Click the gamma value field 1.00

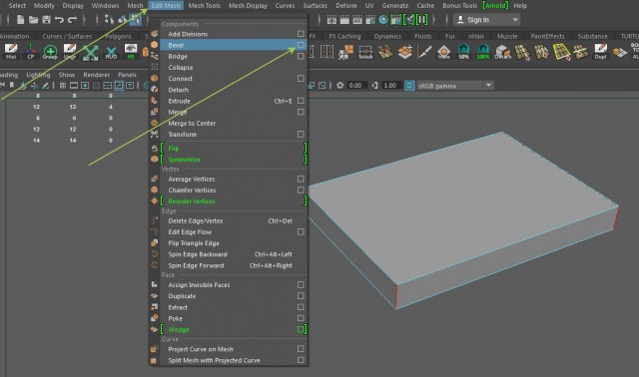[x=390, y=86]
